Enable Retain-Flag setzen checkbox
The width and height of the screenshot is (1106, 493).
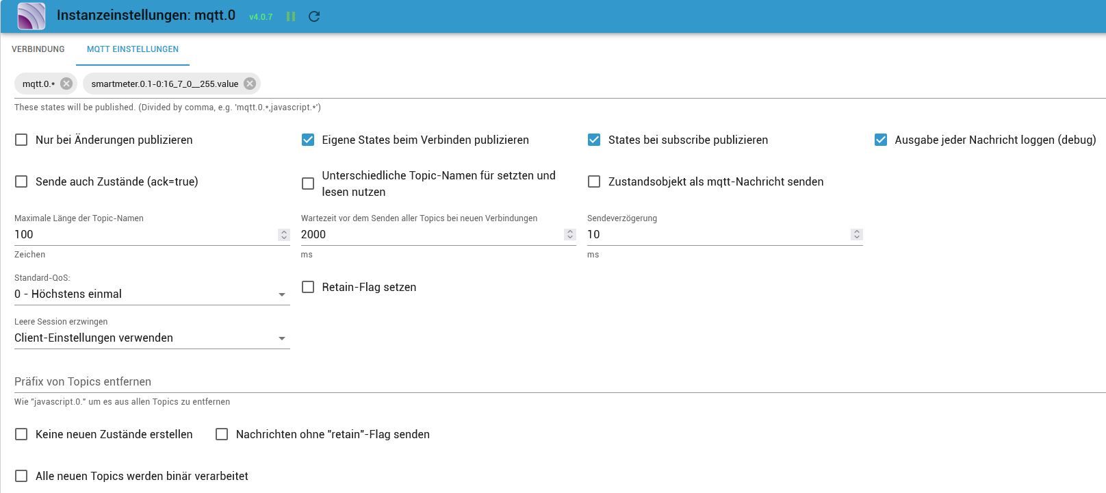point(308,287)
